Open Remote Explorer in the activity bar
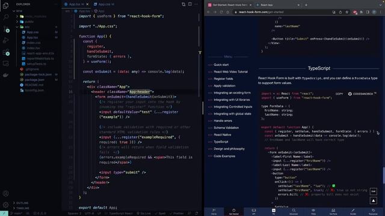 (5, 64)
